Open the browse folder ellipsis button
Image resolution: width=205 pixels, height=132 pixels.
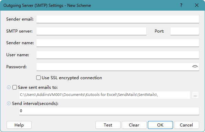click(195, 95)
